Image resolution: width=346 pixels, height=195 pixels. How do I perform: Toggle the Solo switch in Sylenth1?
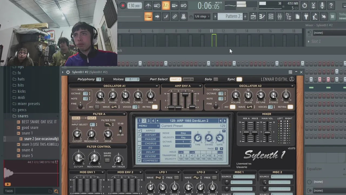click(x=215, y=79)
